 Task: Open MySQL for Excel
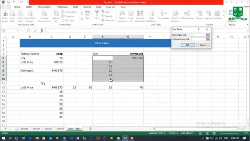(x=232, y=16)
